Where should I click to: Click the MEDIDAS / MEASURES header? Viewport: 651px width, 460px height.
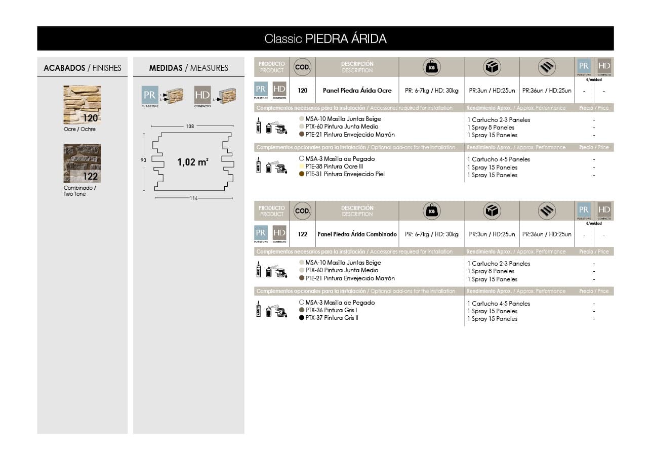point(188,68)
